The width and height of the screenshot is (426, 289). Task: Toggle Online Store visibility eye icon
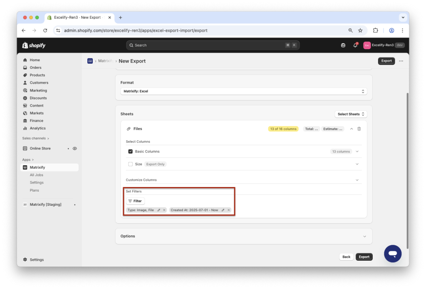click(74, 148)
